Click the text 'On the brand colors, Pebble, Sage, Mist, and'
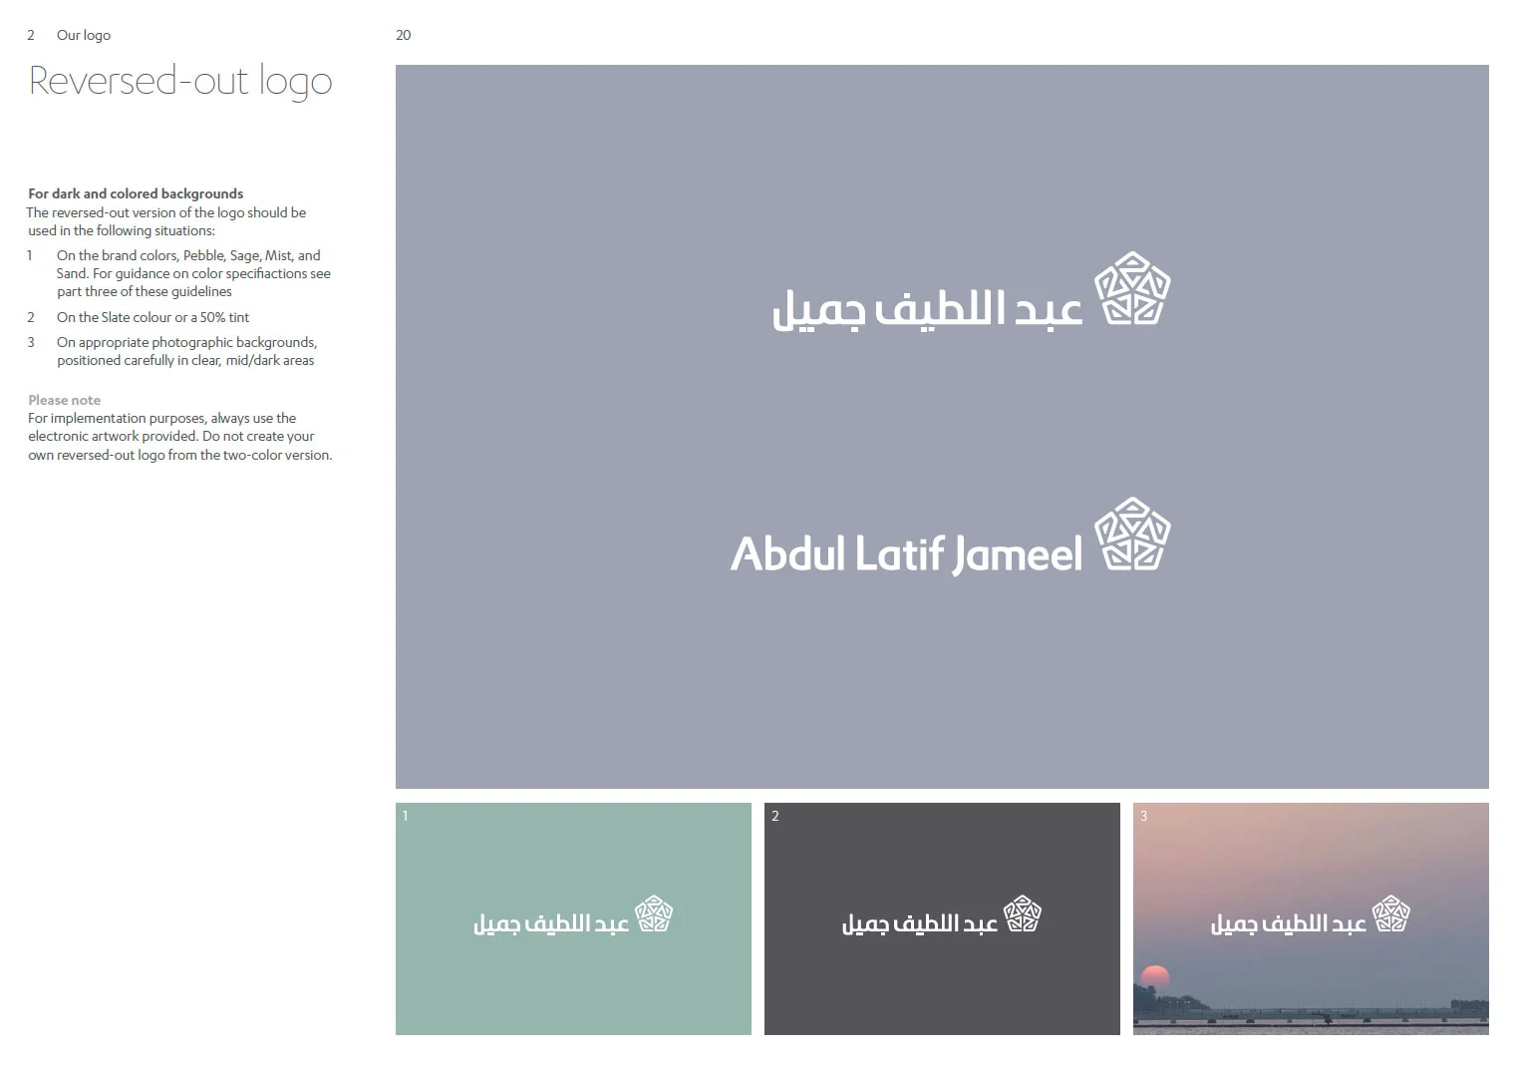This screenshot has width=1516, height=1072. tap(188, 255)
